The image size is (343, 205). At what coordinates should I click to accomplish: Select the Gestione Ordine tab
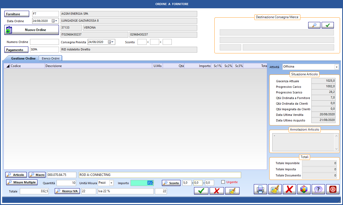(23, 58)
